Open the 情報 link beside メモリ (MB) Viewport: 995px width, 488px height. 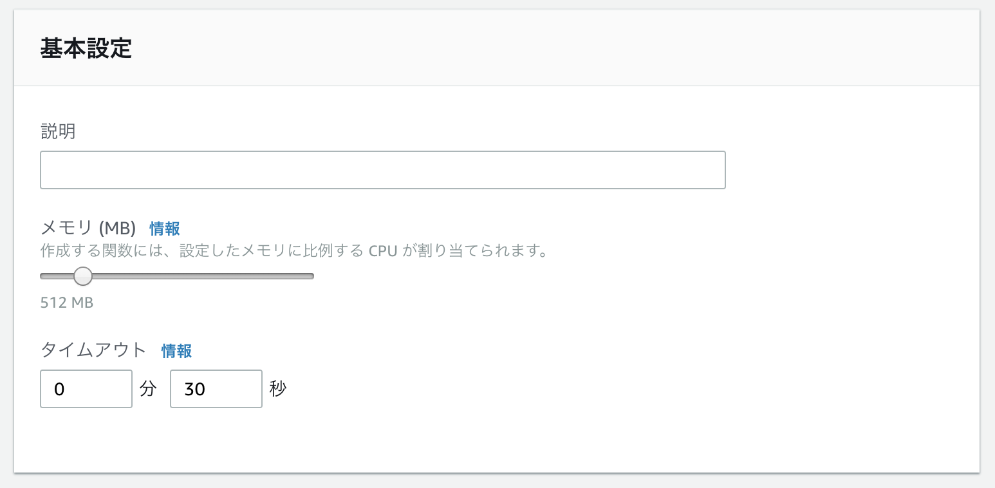pos(165,229)
